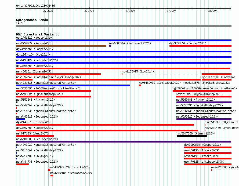Click nsv4228688 variant label
Image resolution: width=239 pixels, height=186 pixels.
tap(225, 167)
